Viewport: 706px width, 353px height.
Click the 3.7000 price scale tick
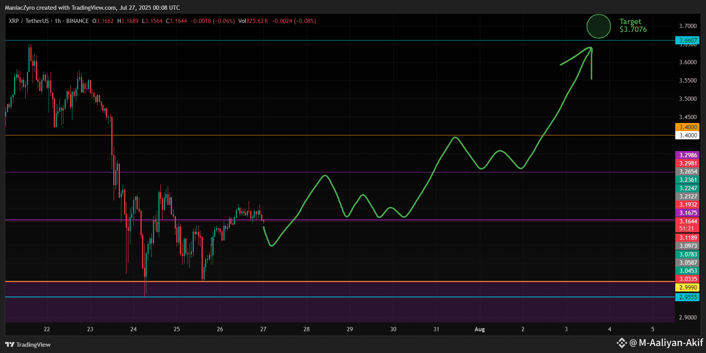[x=688, y=26]
